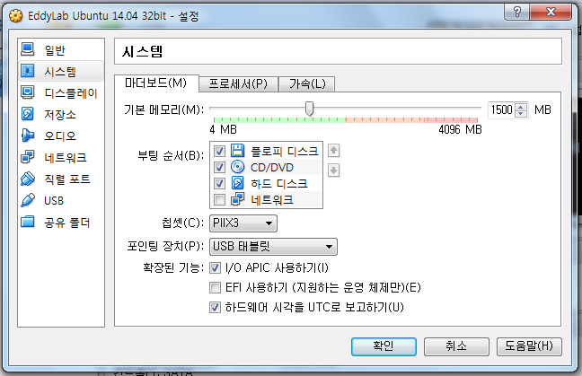
Task: Open the 칩셋 PIIX3 dropdown
Action: (x=243, y=223)
